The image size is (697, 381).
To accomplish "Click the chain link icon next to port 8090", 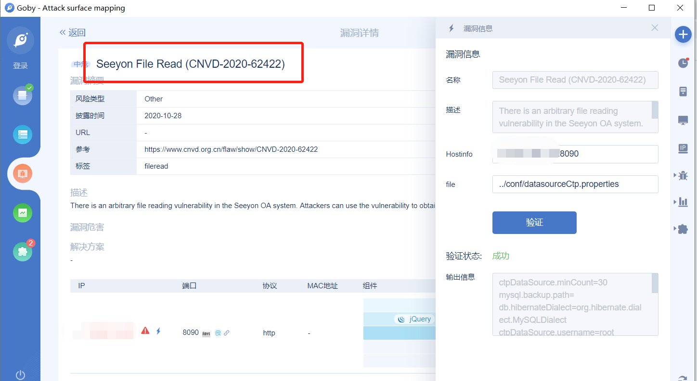I will tap(227, 332).
